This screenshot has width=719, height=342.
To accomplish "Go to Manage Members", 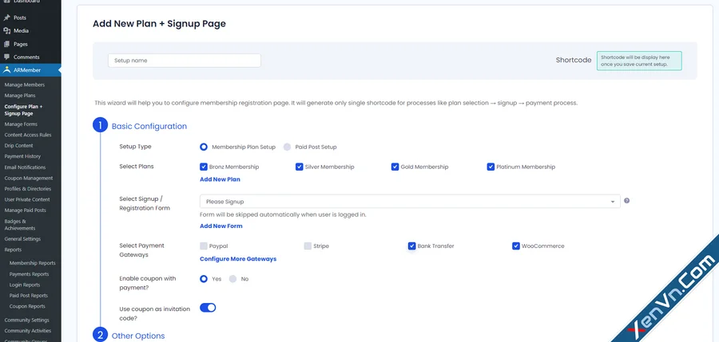I will click(25, 85).
